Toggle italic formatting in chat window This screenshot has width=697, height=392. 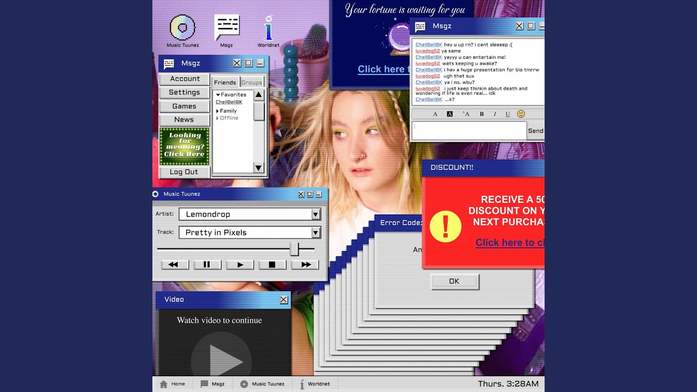coord(494,114)
